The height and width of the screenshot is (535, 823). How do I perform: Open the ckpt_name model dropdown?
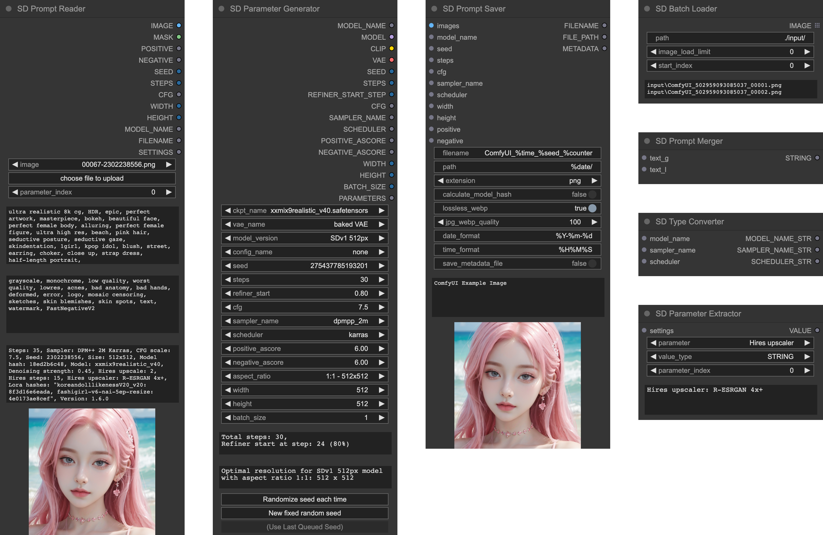click(304, 211)
